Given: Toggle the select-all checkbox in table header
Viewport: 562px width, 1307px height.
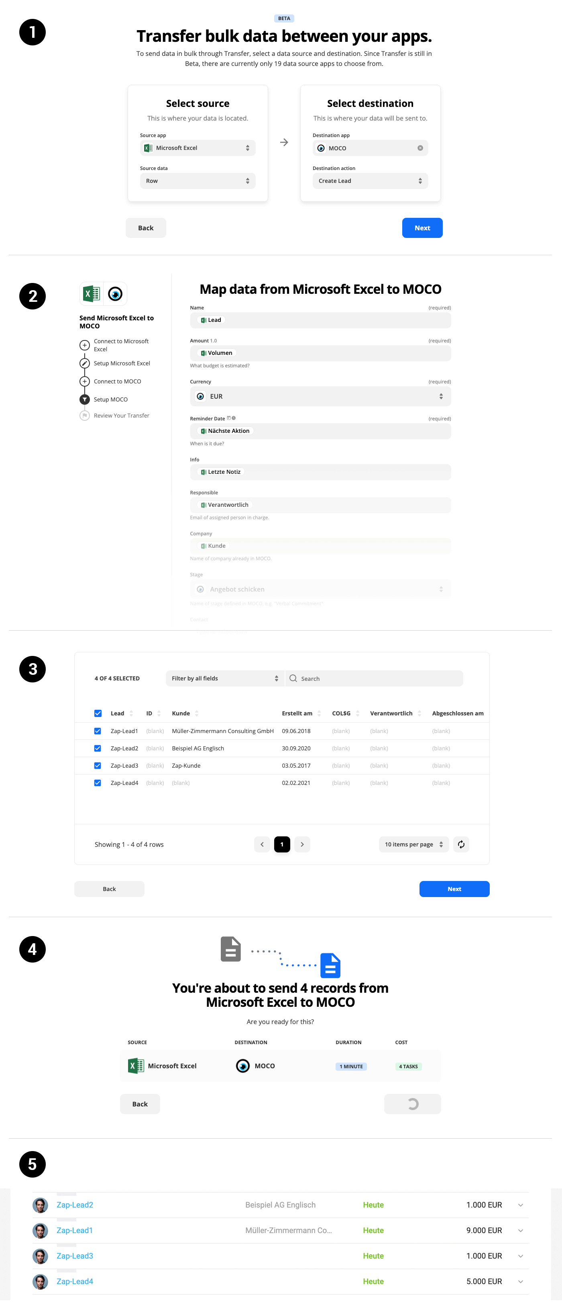Looking at the screenshot, I should pyautogui.click(x=98, y=713).
